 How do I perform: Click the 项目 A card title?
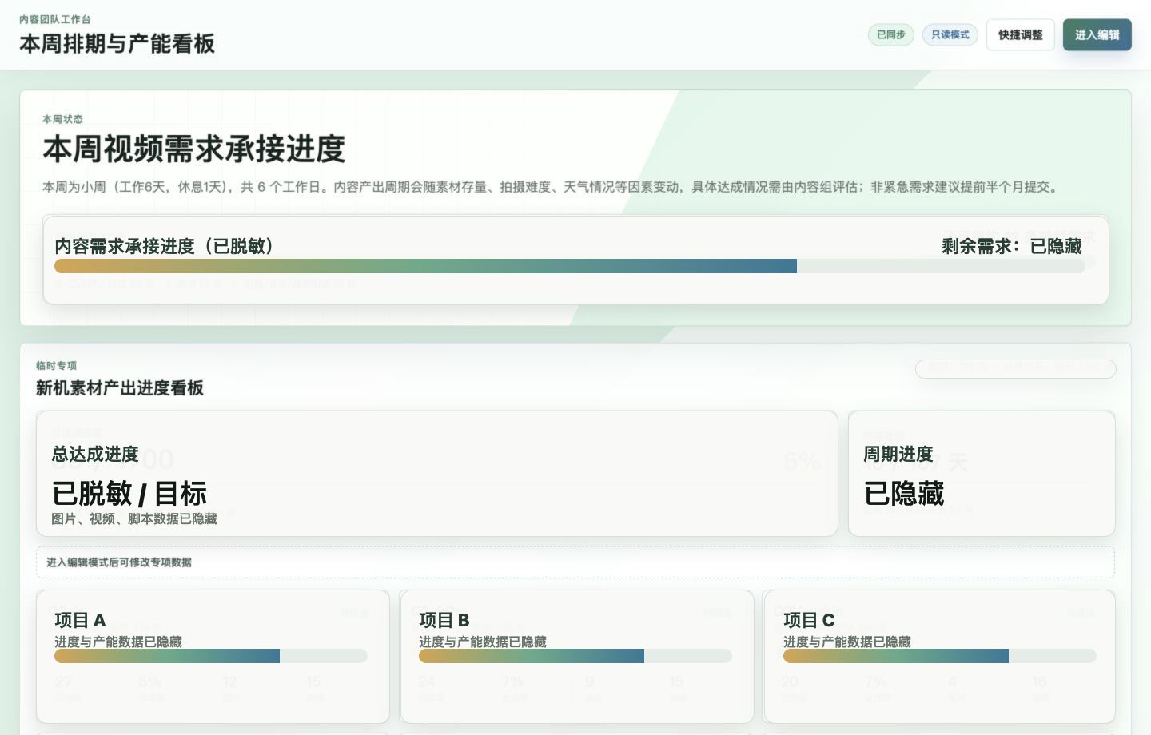point(80,620)
